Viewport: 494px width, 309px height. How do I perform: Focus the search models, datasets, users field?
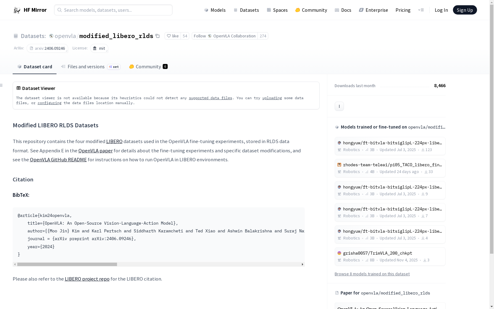coord(113,10)
